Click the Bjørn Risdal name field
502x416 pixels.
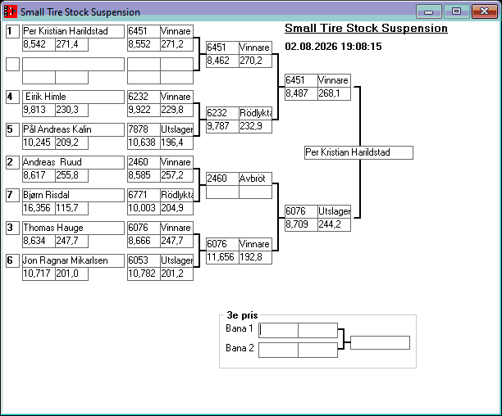73,195
